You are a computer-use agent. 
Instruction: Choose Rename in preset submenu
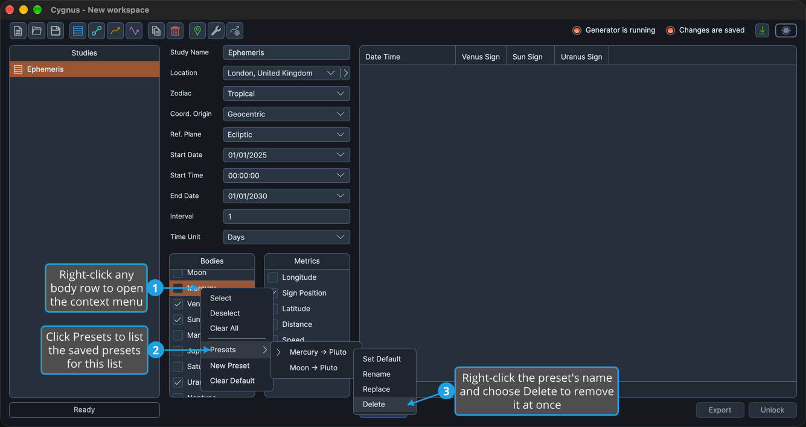(385, 374)
